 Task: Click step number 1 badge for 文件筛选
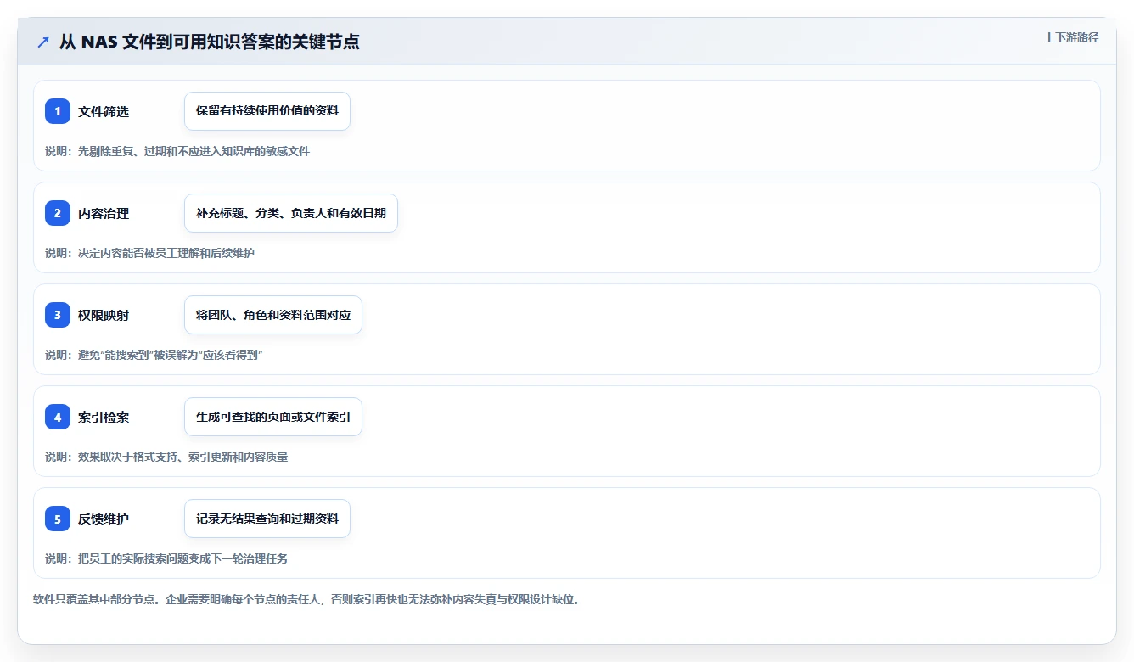[x=58, y=111]
